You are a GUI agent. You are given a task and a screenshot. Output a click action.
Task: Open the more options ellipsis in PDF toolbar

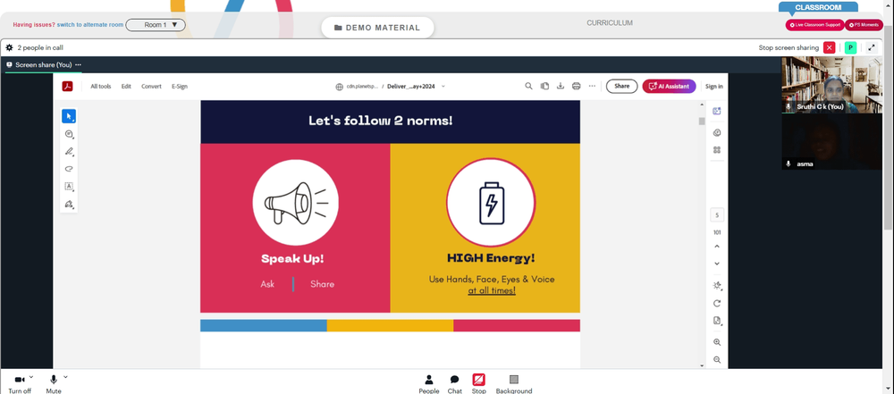(592, 86)
